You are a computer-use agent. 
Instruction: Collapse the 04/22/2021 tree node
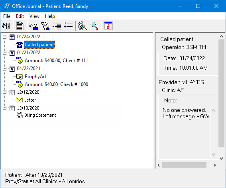tap(5, 69)
